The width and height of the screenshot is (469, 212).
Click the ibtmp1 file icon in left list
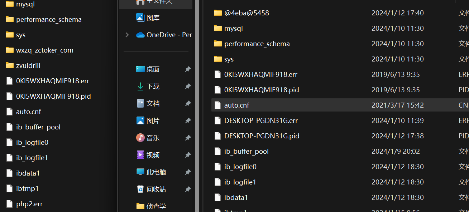pyautogui.click(x=10, y=188)
